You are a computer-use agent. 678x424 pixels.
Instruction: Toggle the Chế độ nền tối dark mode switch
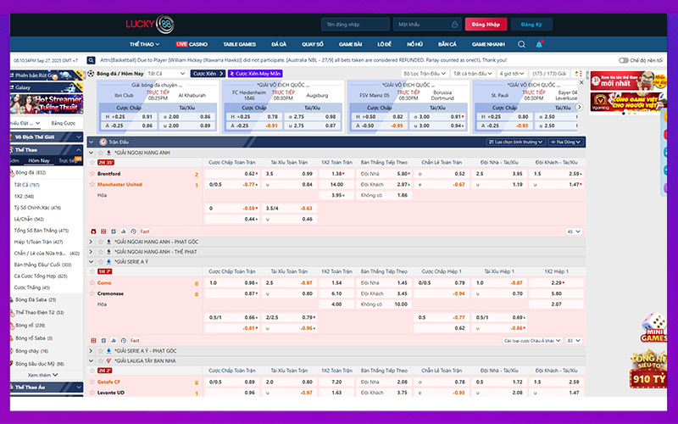pyautogui.click(x=623, y=60)
